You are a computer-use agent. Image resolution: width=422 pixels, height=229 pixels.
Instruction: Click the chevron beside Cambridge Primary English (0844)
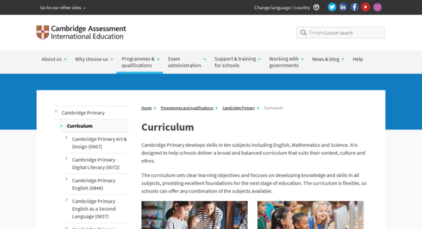pos(66,179)
